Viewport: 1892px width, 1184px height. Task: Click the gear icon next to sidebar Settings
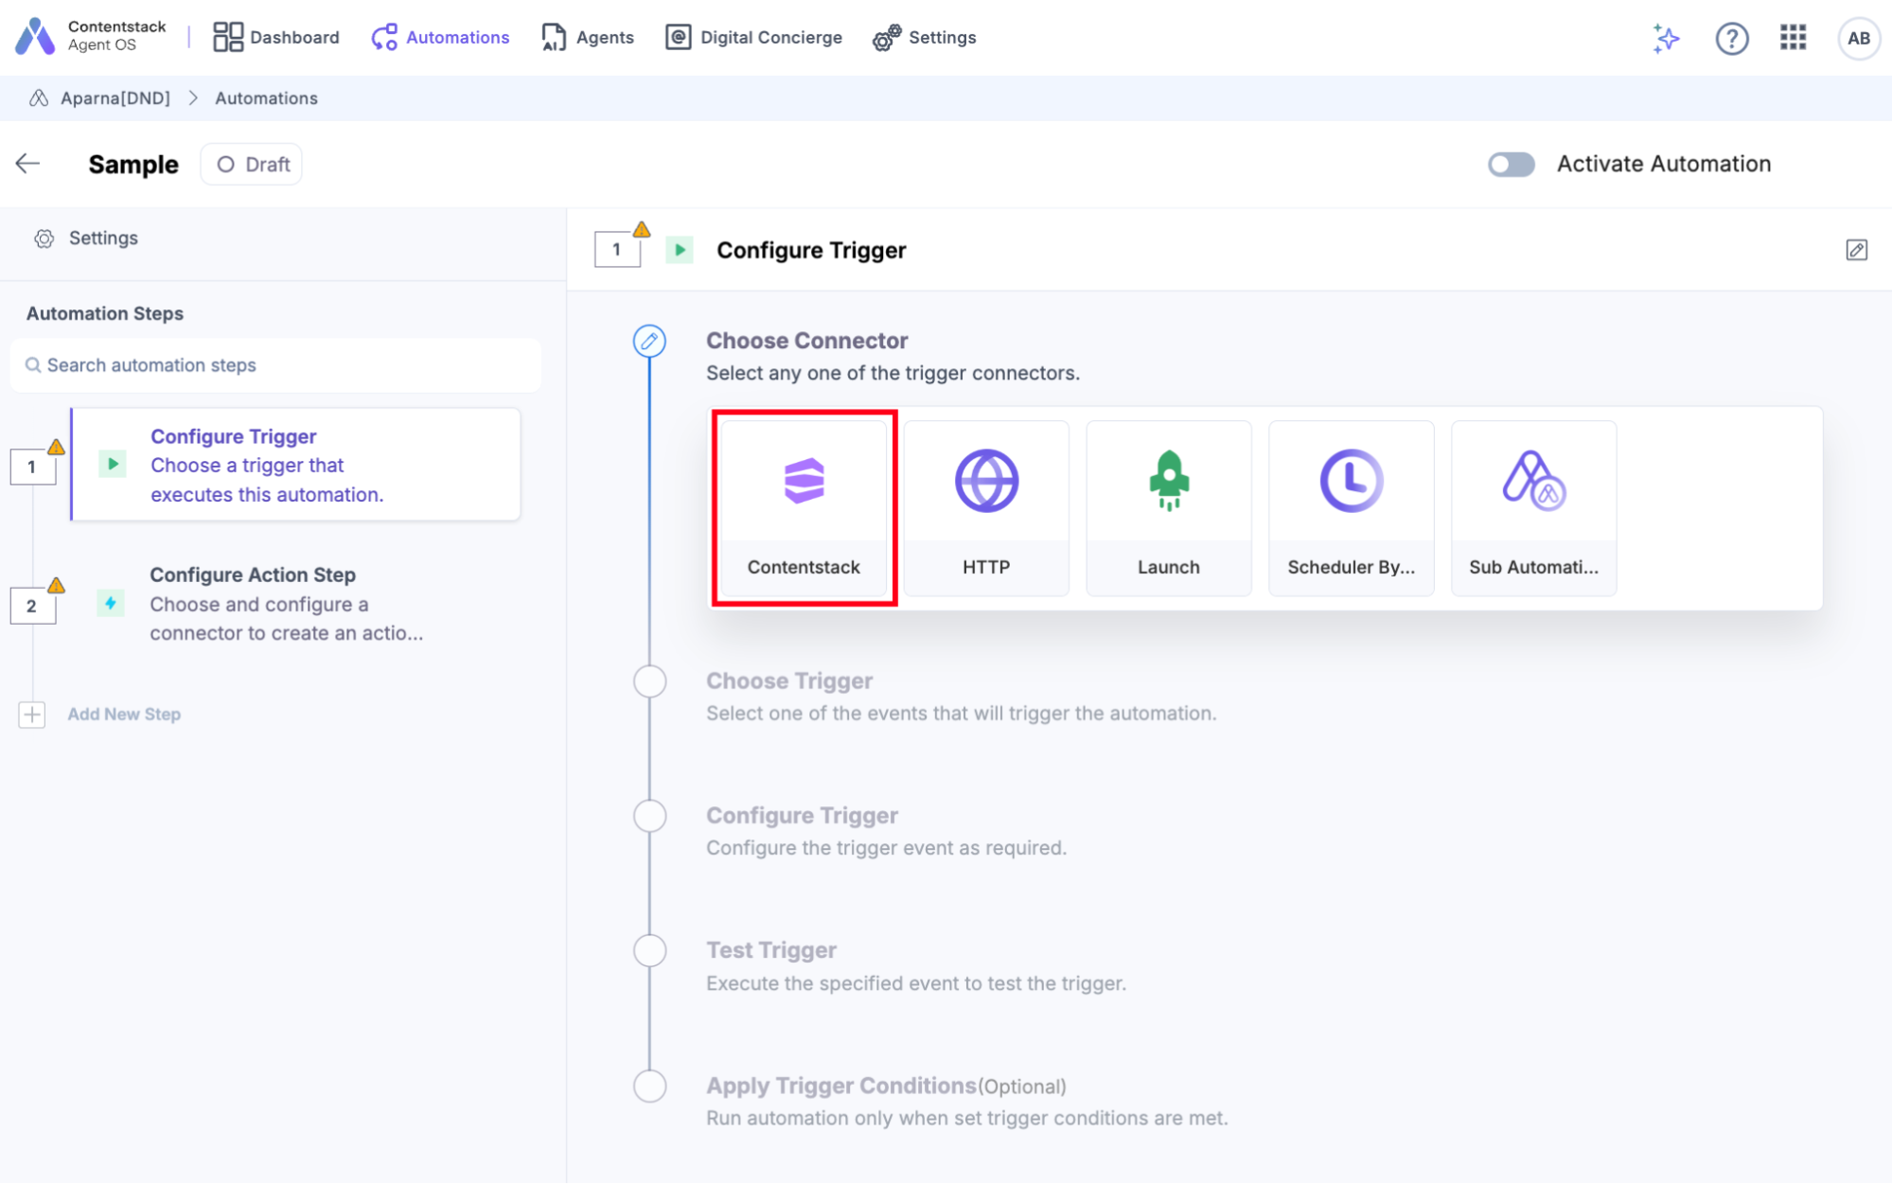44,239
